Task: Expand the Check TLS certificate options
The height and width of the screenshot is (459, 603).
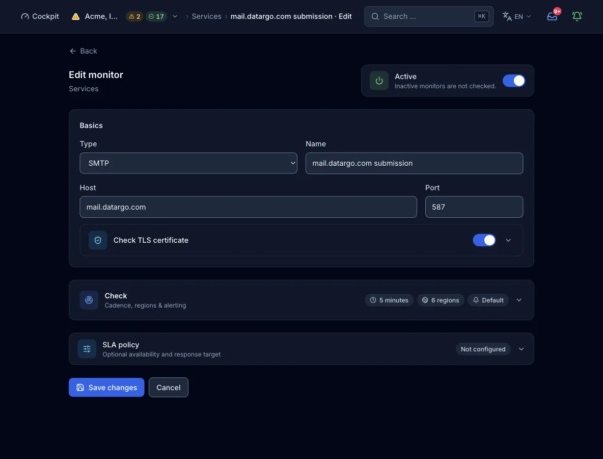Action: pos(508,240)
